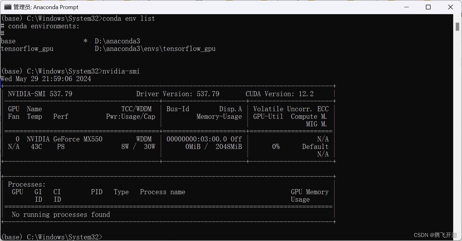Image resolution: width=462 pixels, height=241 pixels.
Task: Click the nvidia-smi command text
Action: point(121,71)
